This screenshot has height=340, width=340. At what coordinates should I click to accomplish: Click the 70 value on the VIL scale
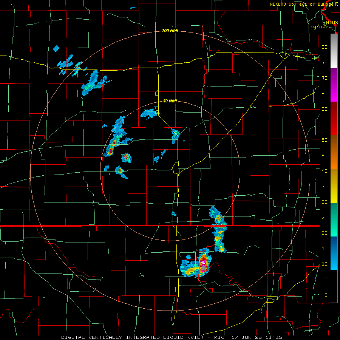(x=325, y=78)
